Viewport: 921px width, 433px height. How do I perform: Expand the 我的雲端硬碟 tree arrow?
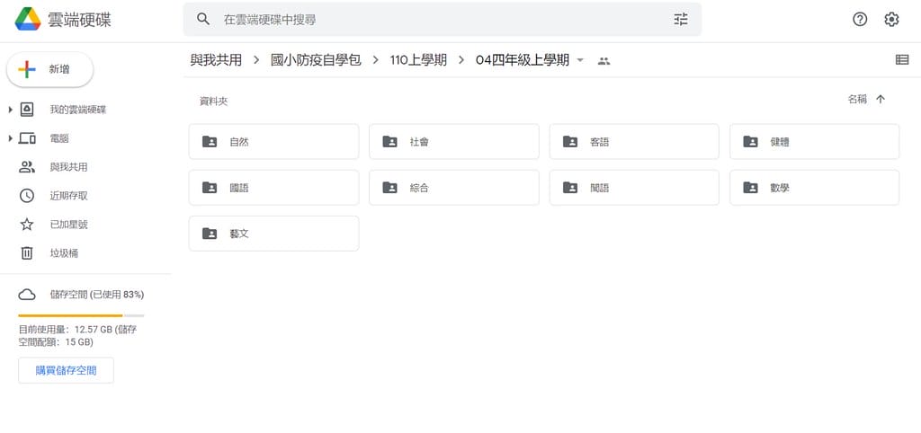11,110
